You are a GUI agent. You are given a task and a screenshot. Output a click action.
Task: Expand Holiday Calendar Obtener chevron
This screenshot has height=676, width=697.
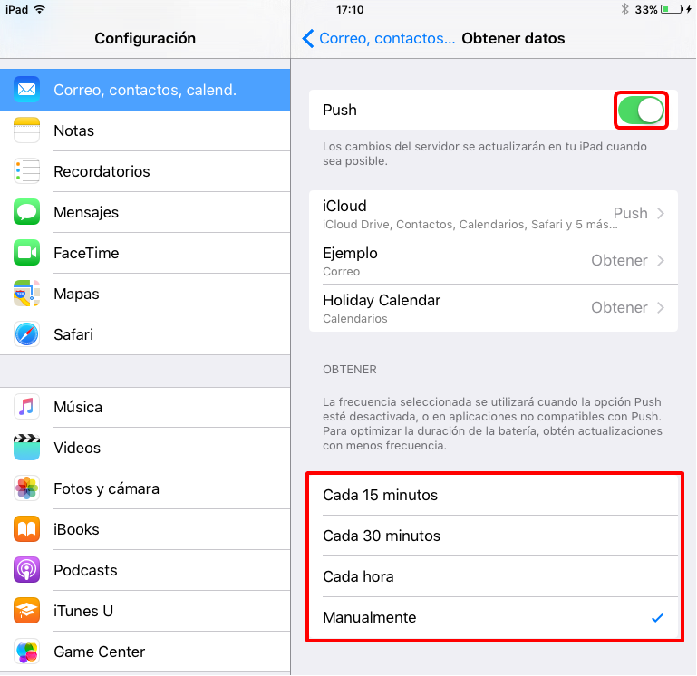pos(661,307)
